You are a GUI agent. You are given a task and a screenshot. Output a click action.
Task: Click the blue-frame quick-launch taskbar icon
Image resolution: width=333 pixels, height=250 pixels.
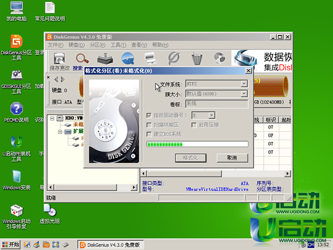(56, 244)
